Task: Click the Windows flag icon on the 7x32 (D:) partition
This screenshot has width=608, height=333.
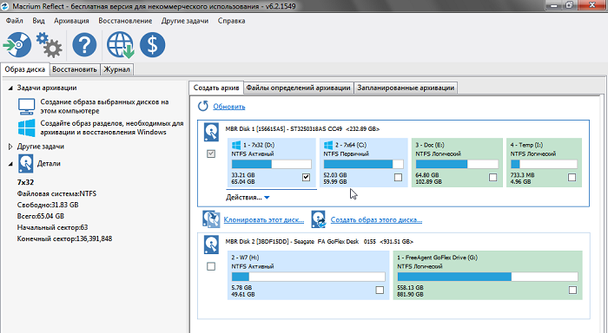Action: coord(236,145)
